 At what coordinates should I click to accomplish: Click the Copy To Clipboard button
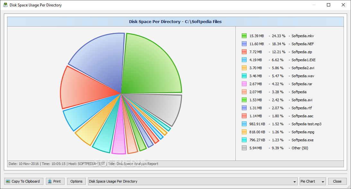point(24,181)
